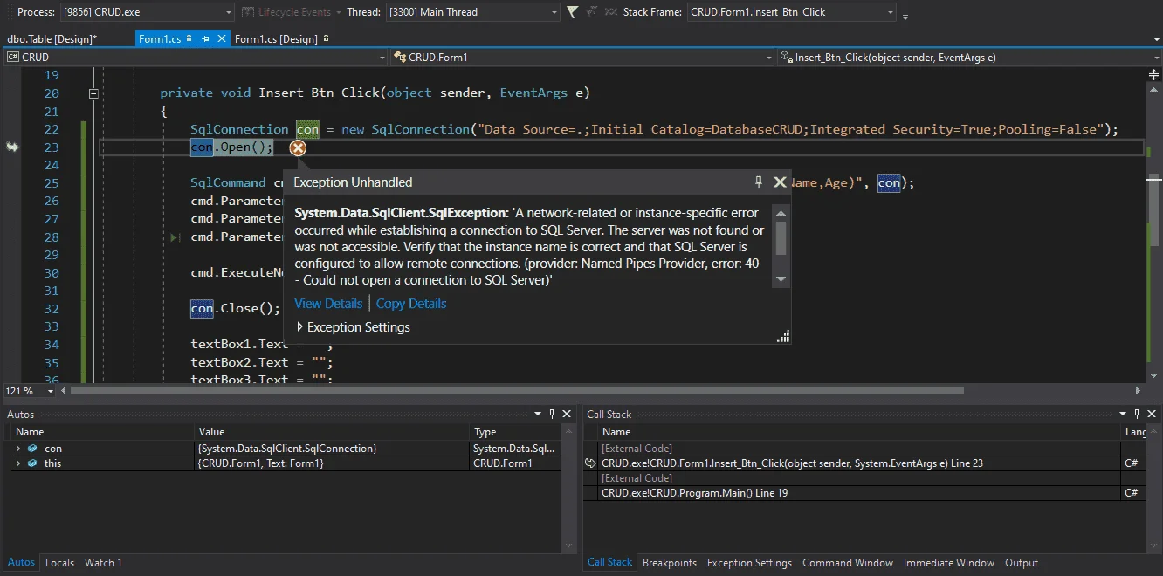The width and height of the screenshot is (1163, 576).
Task: Toggle pin on the Form1.cs tab
Action: pos(206,39)
